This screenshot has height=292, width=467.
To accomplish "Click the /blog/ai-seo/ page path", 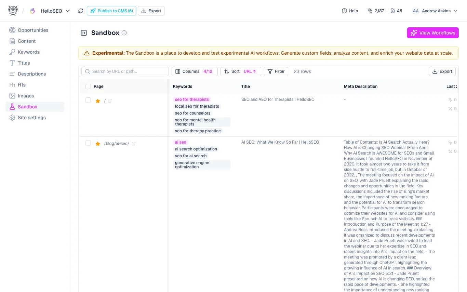I will [117, 144].
